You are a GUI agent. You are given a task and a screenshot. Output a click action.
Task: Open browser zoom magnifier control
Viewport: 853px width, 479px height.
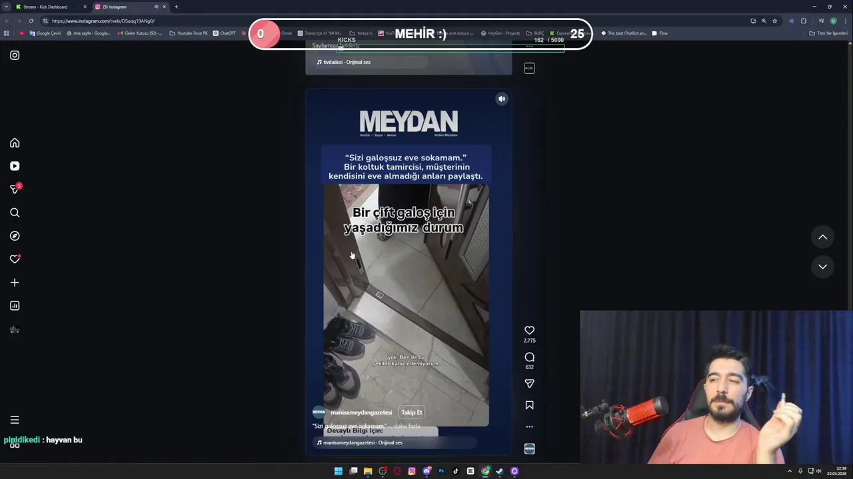coord(764,21)
